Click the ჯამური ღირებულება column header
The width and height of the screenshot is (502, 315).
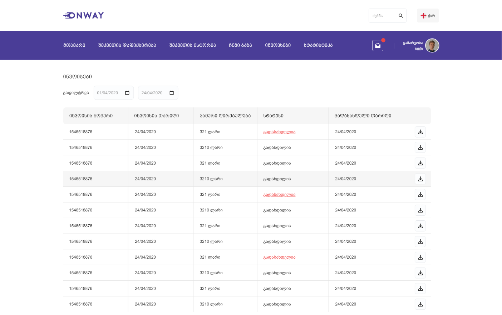(225, 116)
